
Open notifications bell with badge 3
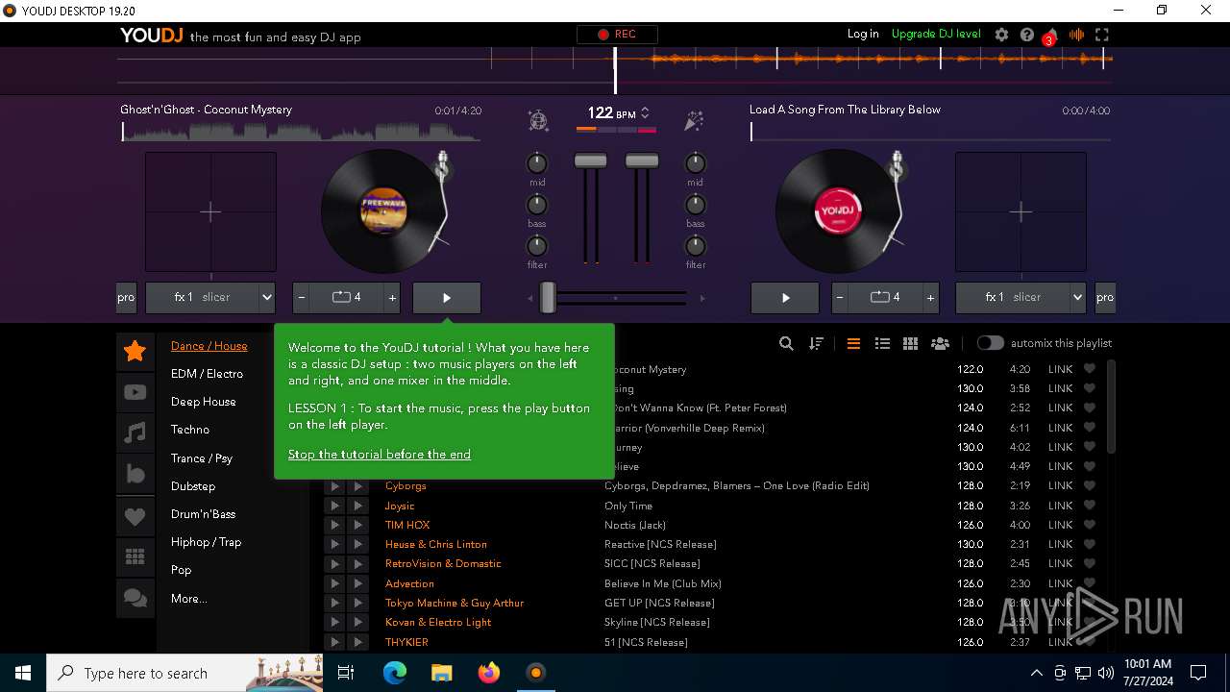(x=1051, y=36)
